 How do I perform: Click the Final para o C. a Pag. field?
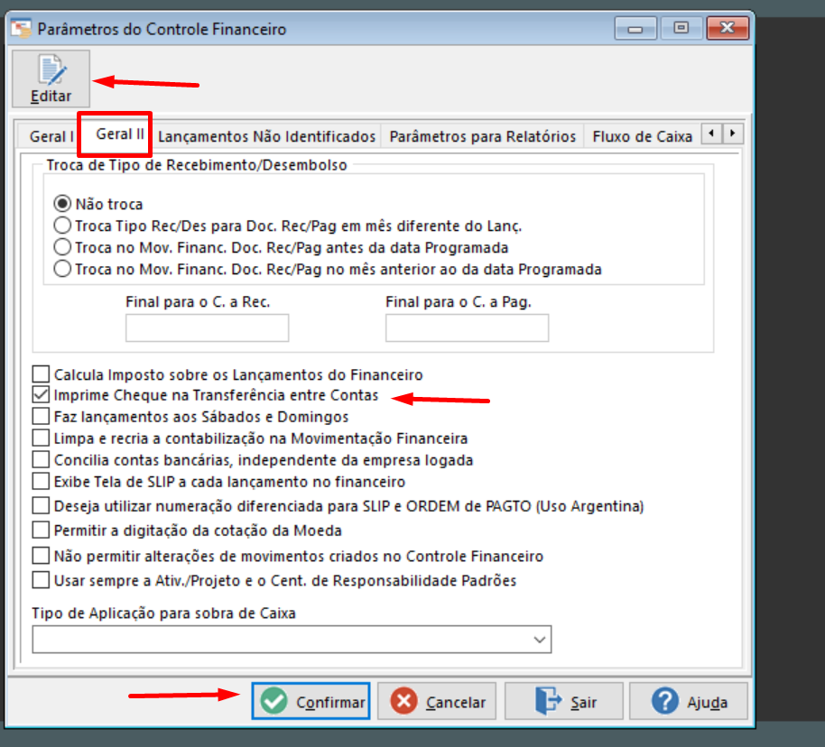(467, 327)
